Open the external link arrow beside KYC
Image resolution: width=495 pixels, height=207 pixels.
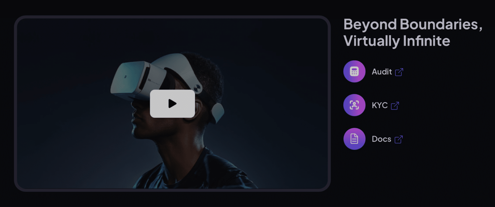(x=395, y=106)
